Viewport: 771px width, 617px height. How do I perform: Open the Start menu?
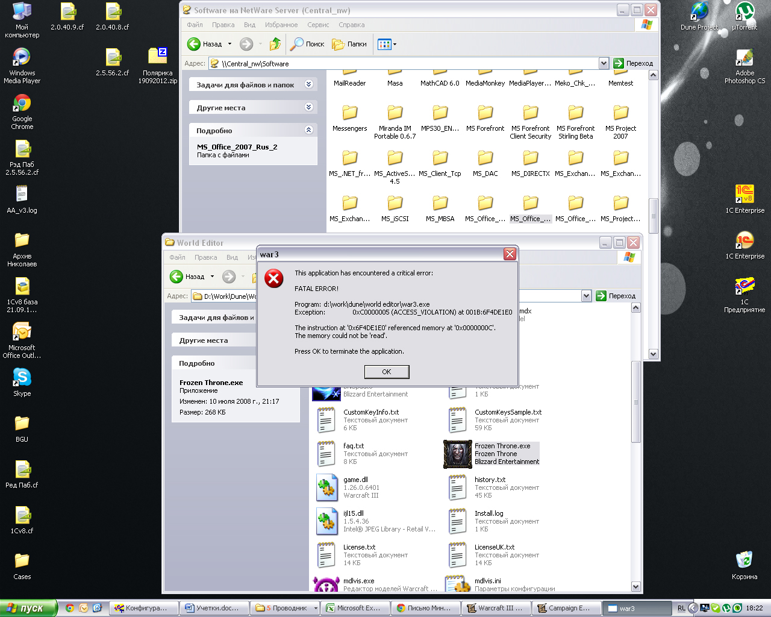point(28,608)
